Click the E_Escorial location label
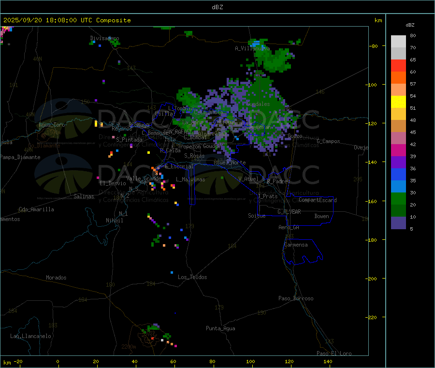Viewport: 435px width, 368px height. click(179, 166)
